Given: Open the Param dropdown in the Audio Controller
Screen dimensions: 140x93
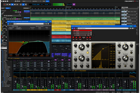Looking at the screenshot, I should (83, 32).
